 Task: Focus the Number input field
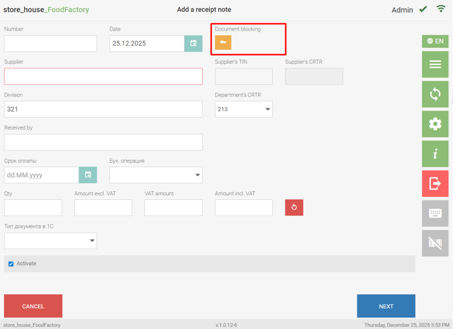pos(50,44)
